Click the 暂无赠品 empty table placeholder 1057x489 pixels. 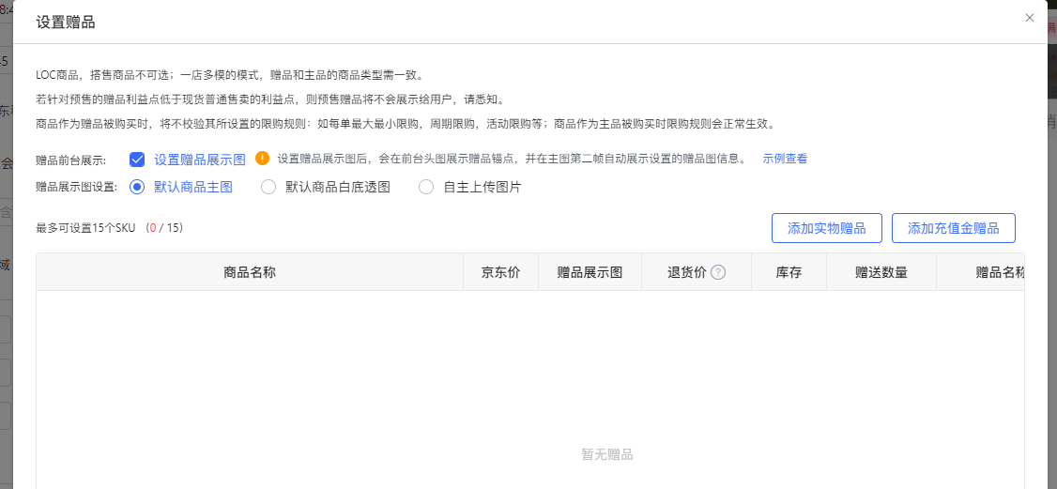(x=607, y=454)
